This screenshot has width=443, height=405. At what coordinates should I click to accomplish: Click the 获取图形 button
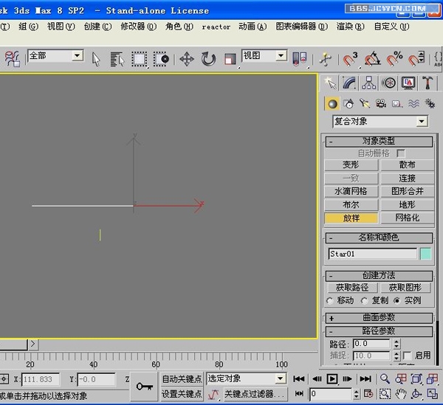point(405,288)
